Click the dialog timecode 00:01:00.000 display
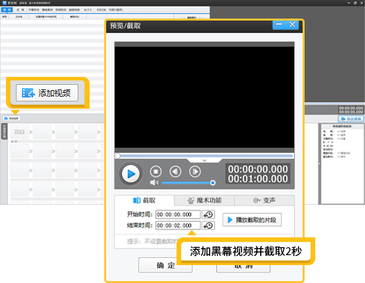 [x=258, y=179]
